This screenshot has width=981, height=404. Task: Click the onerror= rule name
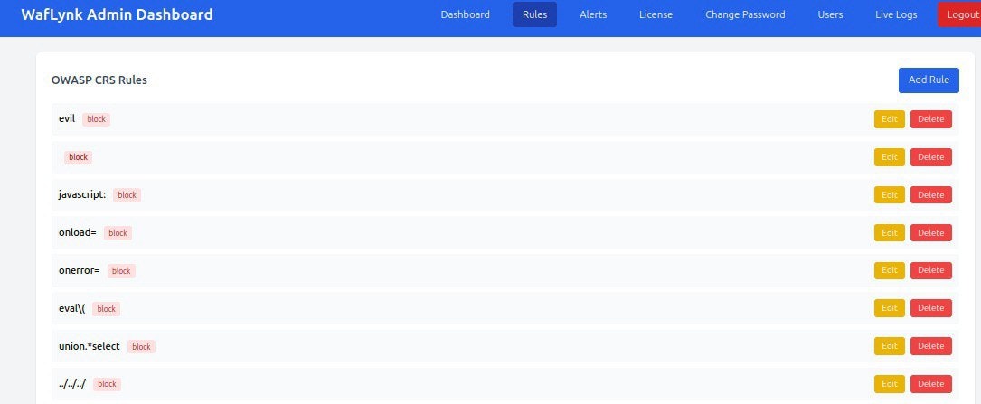click(80, 270)
